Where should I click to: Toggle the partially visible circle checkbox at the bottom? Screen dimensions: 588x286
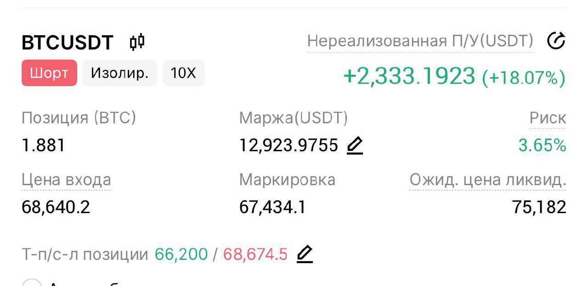(32, 282)
